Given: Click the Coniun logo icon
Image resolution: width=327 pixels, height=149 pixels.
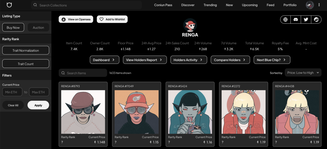Looking at the screenshot, I should (x=9, y=5).
